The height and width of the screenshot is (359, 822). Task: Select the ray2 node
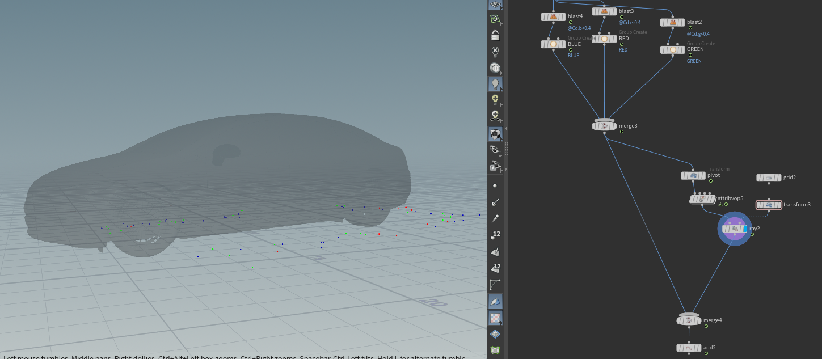coord(735,229)
